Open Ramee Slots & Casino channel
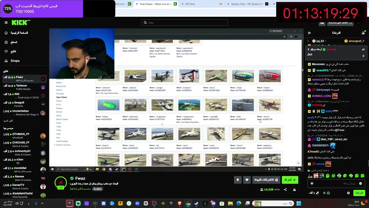369x208 pixels. click(25, 178)
